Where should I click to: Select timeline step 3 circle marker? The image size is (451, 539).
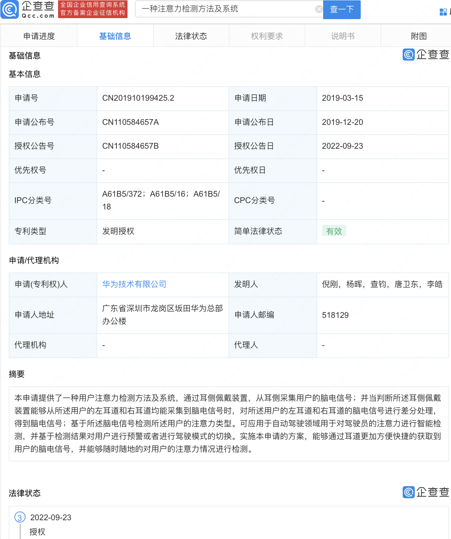pyautogui.click(x=20, y=517)
